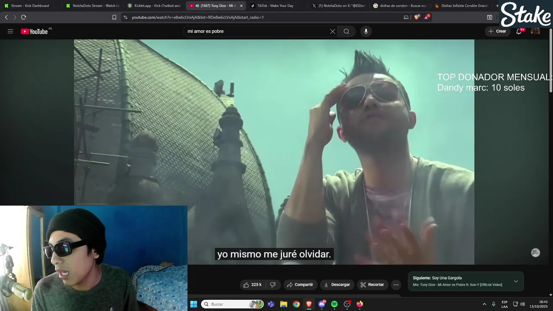
Task: Open Brave Shields lion icon
Action: (416, 17)
